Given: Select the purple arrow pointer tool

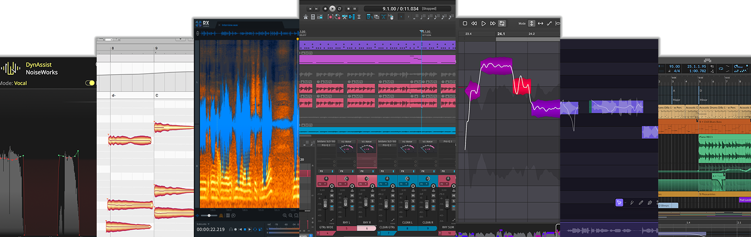Looking at the screenshot, I should tap(619, 202).
